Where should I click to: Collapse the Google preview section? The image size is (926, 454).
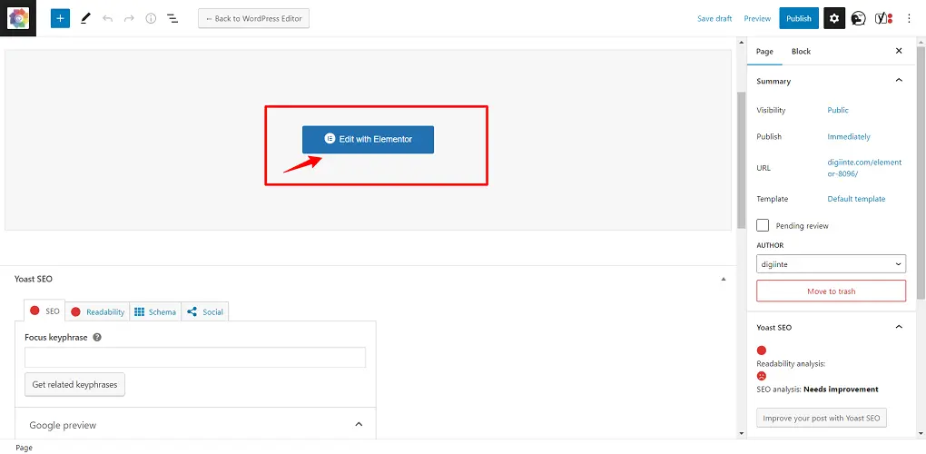click(359, 424)
